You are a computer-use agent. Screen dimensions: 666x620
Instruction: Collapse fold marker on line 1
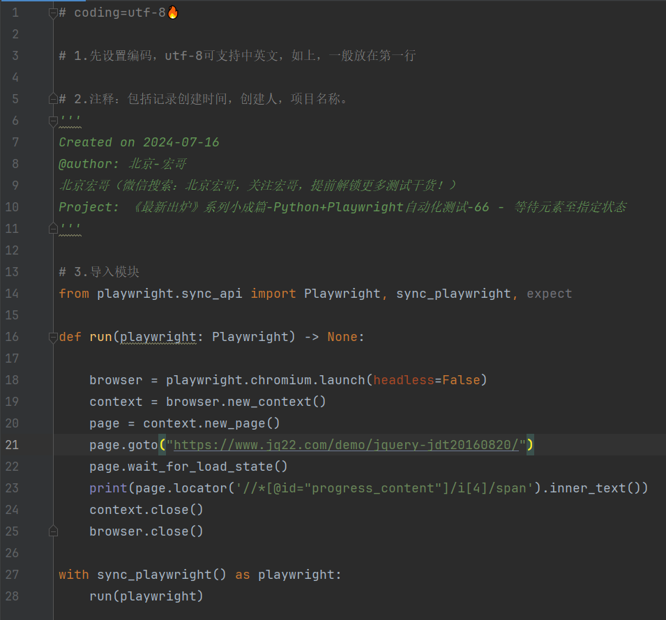53,13
